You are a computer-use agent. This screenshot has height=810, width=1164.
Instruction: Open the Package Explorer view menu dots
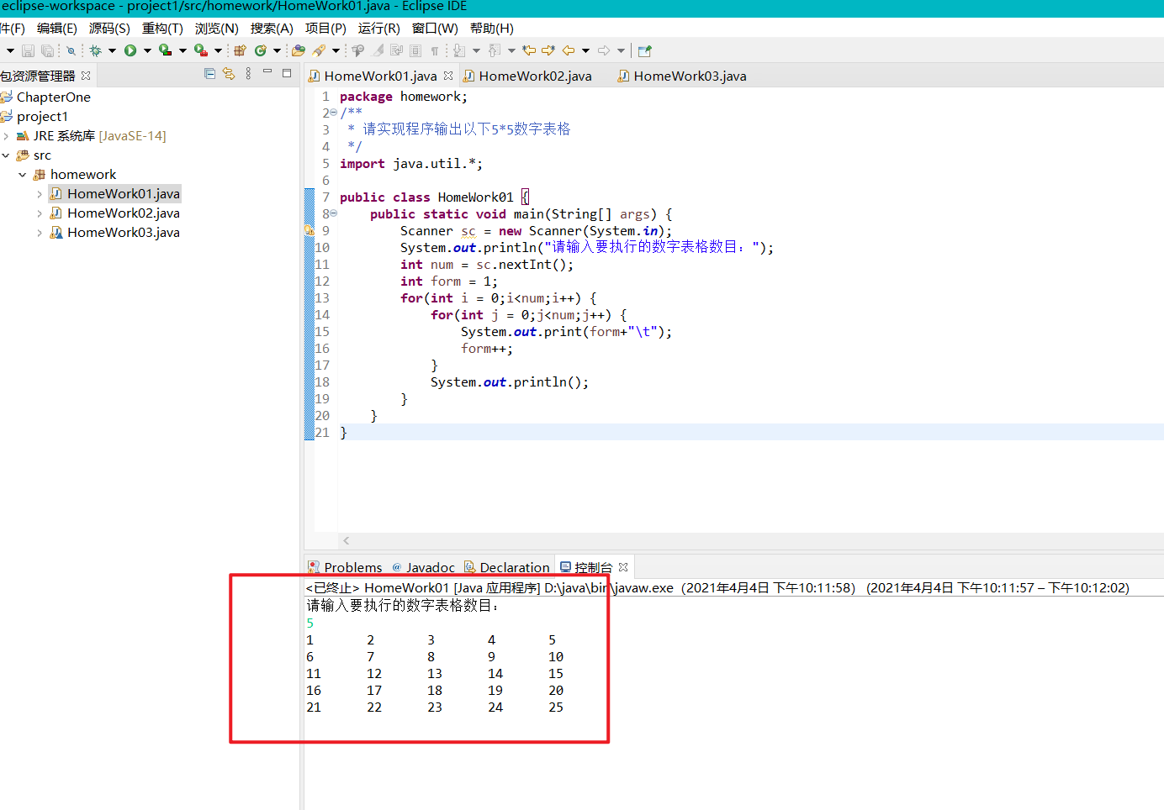click(248, 74)
